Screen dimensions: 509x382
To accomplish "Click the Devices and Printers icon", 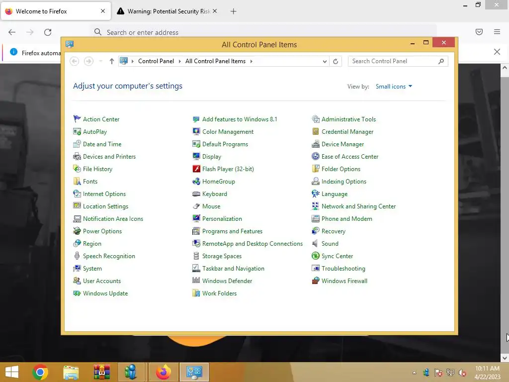I will pyautogui.click(x=77, y=157).
